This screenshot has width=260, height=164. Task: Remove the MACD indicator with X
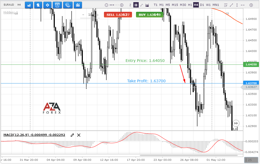[x=79, y=135]
